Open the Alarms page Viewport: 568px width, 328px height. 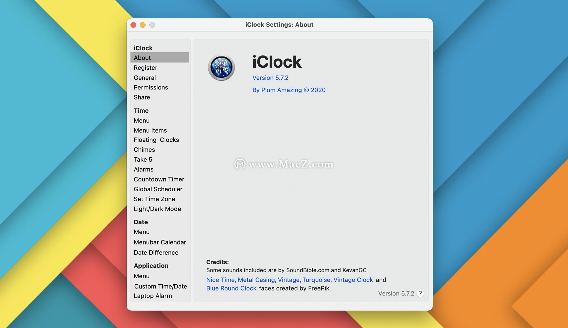click(x=143, y=169)
